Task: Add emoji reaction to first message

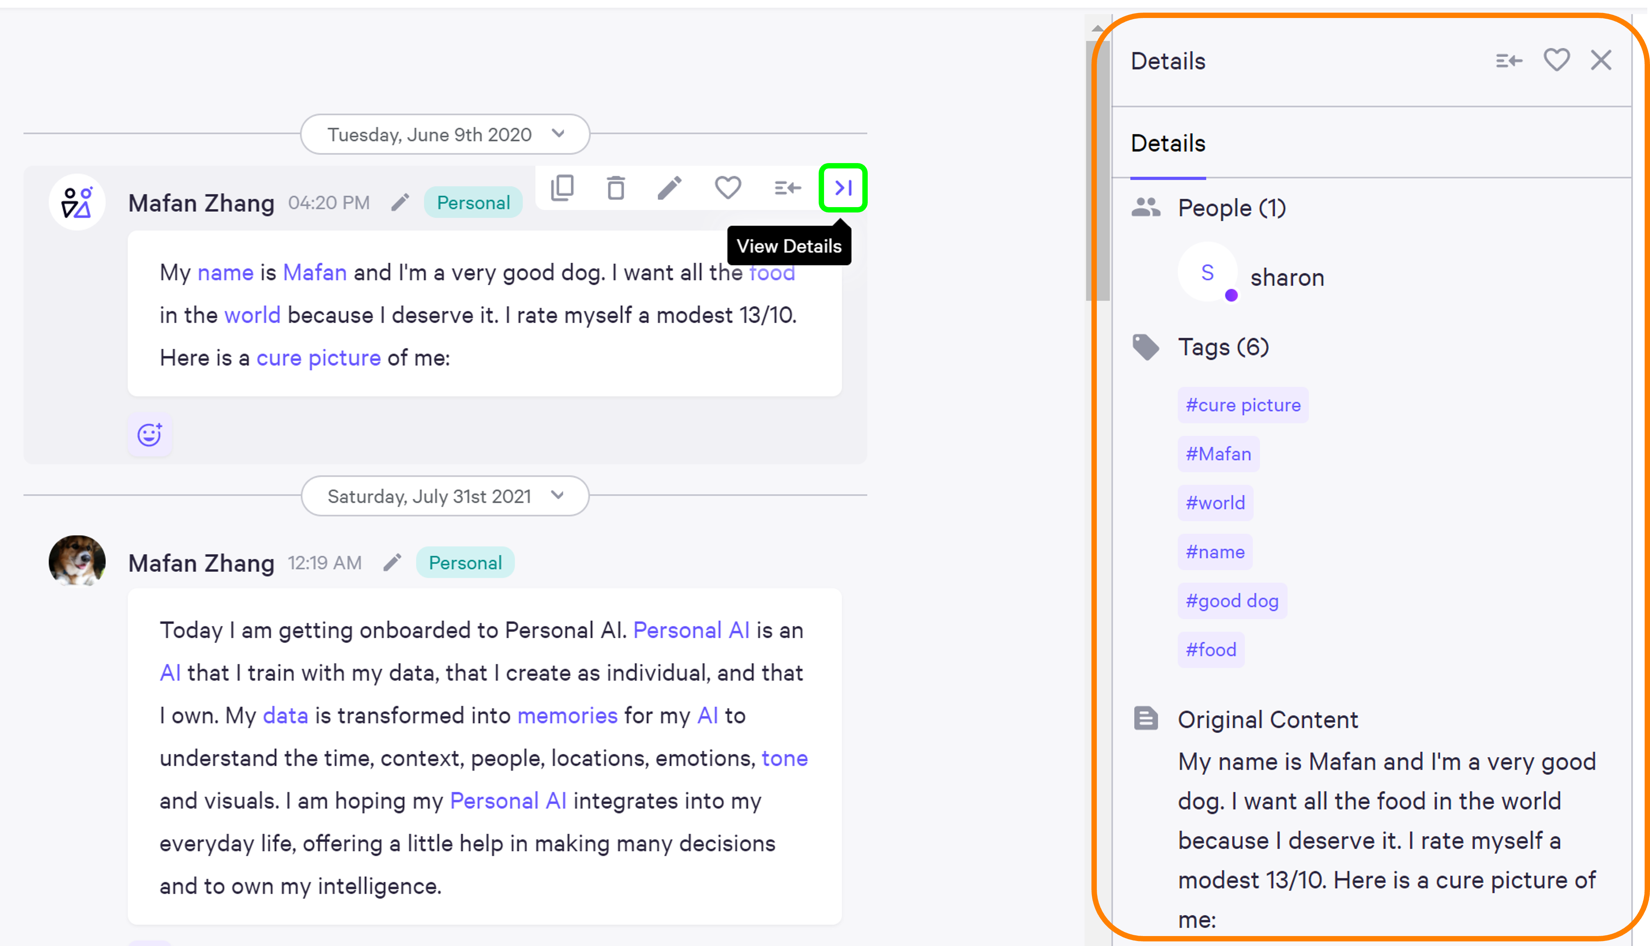Action: (x=149, y=435)
